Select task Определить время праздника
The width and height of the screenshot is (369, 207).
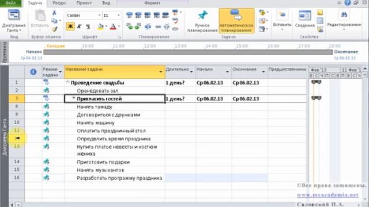pyautogui.click(x=115, y=139)
